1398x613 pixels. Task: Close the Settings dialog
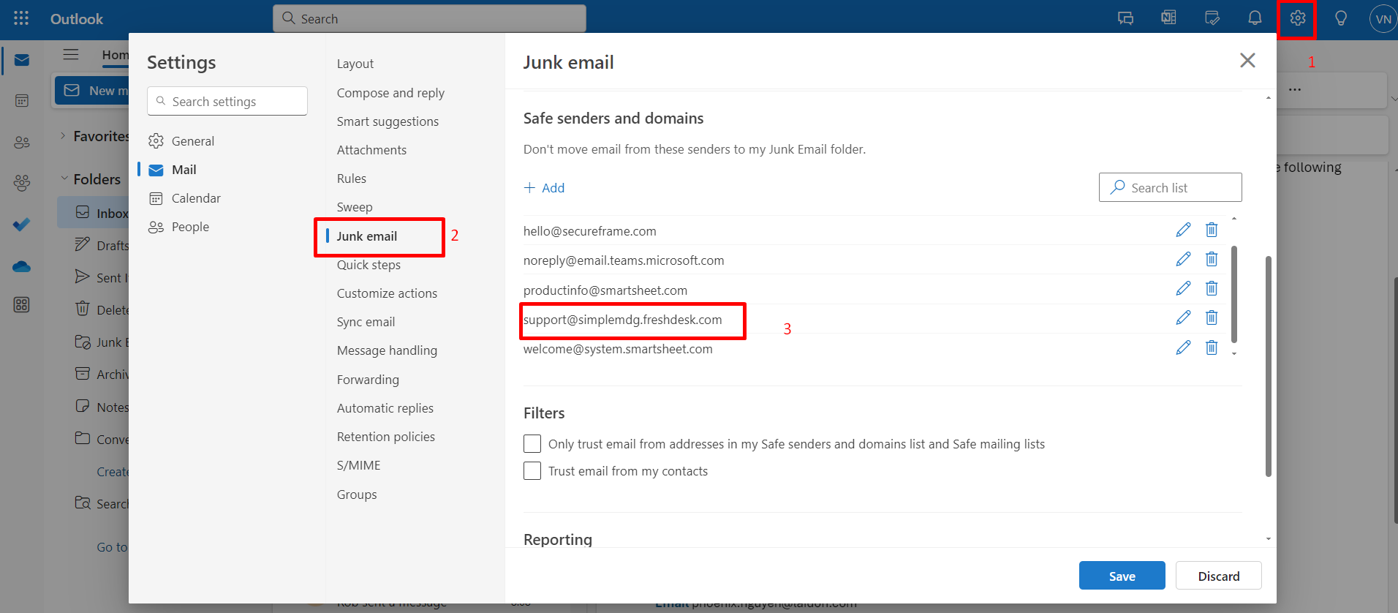pos(1247,60)
